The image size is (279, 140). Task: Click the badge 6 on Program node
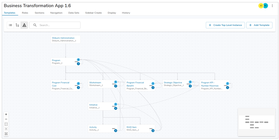pyautogui.click(x=78, y=60)
